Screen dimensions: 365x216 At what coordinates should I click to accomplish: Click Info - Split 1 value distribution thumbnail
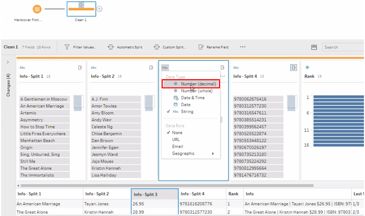[78, 103]
